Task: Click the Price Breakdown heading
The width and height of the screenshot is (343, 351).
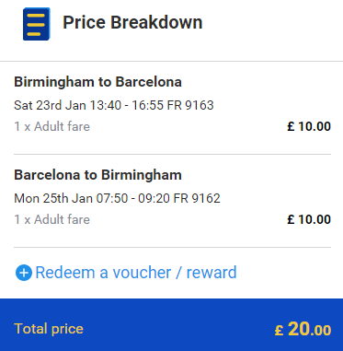Action: point(132,23)
